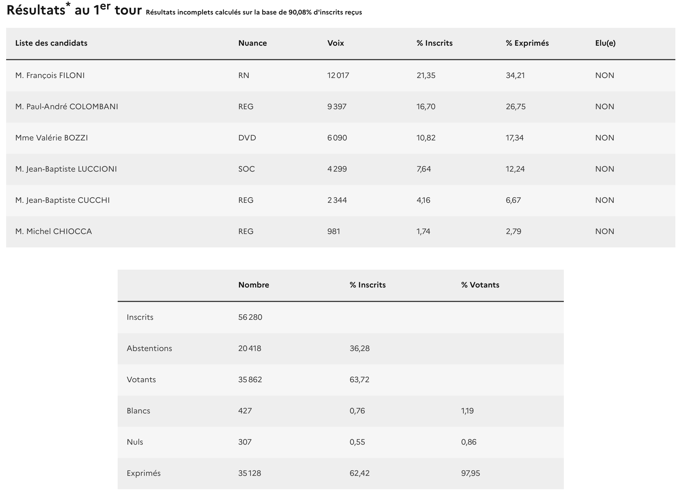The image size is (696, 497).
Task: Click the "Voix" column header
Action: 335,43
